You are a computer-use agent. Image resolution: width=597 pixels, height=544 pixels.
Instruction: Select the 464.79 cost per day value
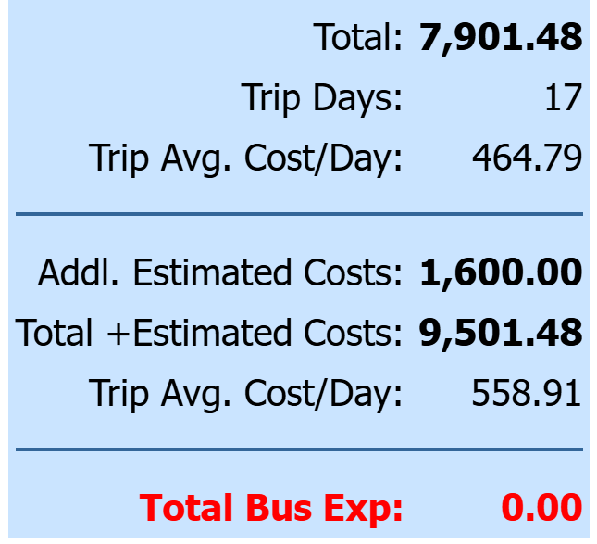[x=527, y=158]
